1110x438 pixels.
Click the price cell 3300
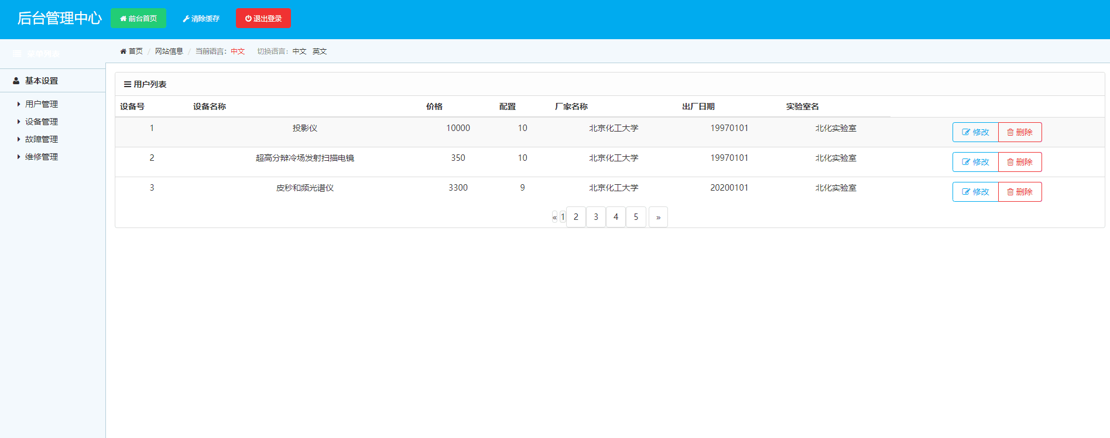(458, 188)
